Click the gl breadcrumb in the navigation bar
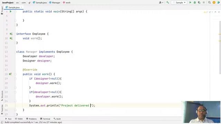 pyautogui.click(x=29, y=2)
